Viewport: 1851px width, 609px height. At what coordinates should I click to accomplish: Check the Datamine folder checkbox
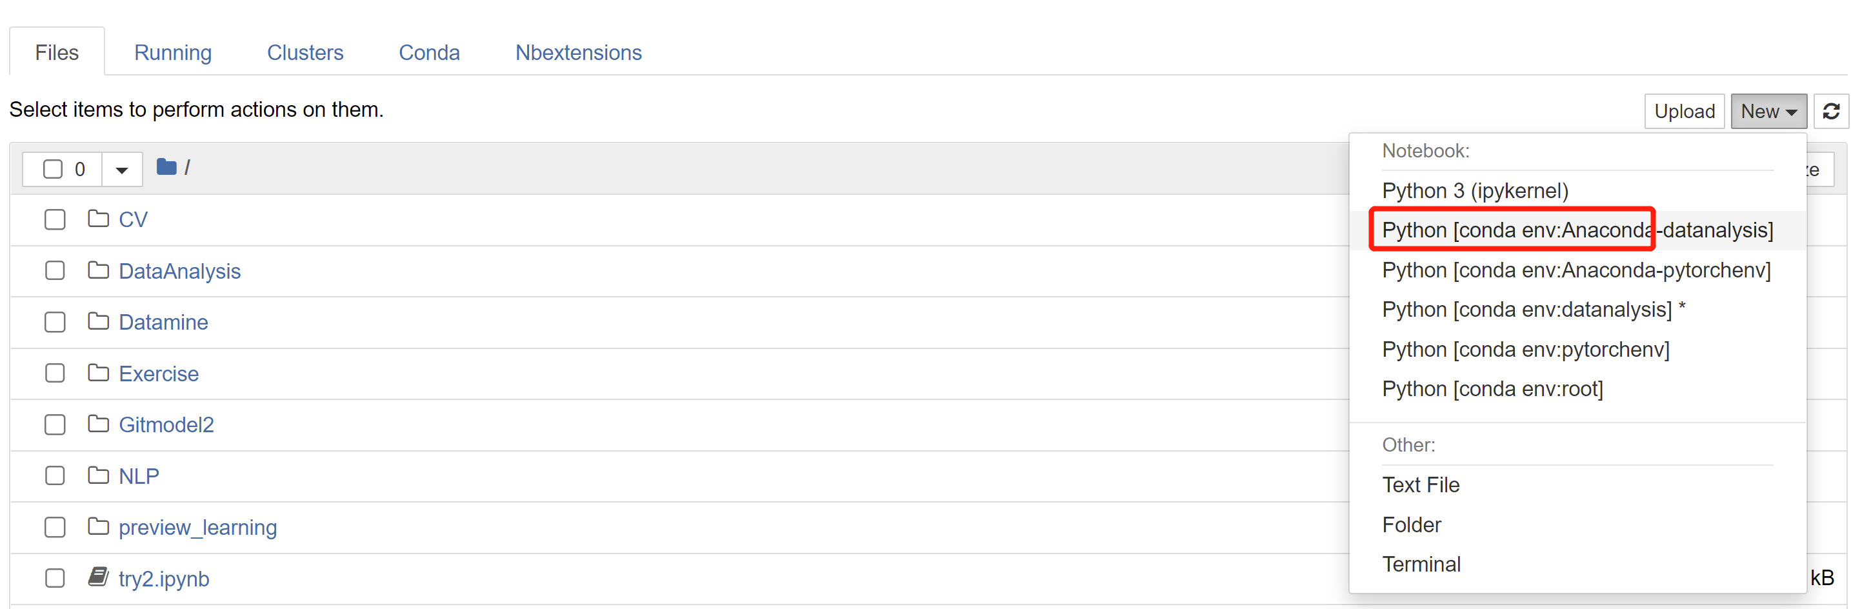click(55, 322)
